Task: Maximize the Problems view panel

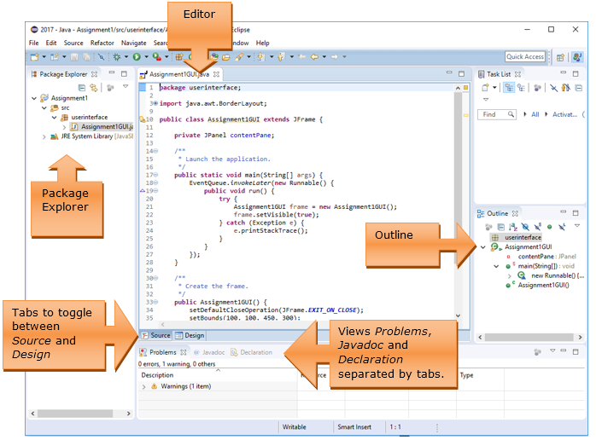Action: [x=576, y=352]
